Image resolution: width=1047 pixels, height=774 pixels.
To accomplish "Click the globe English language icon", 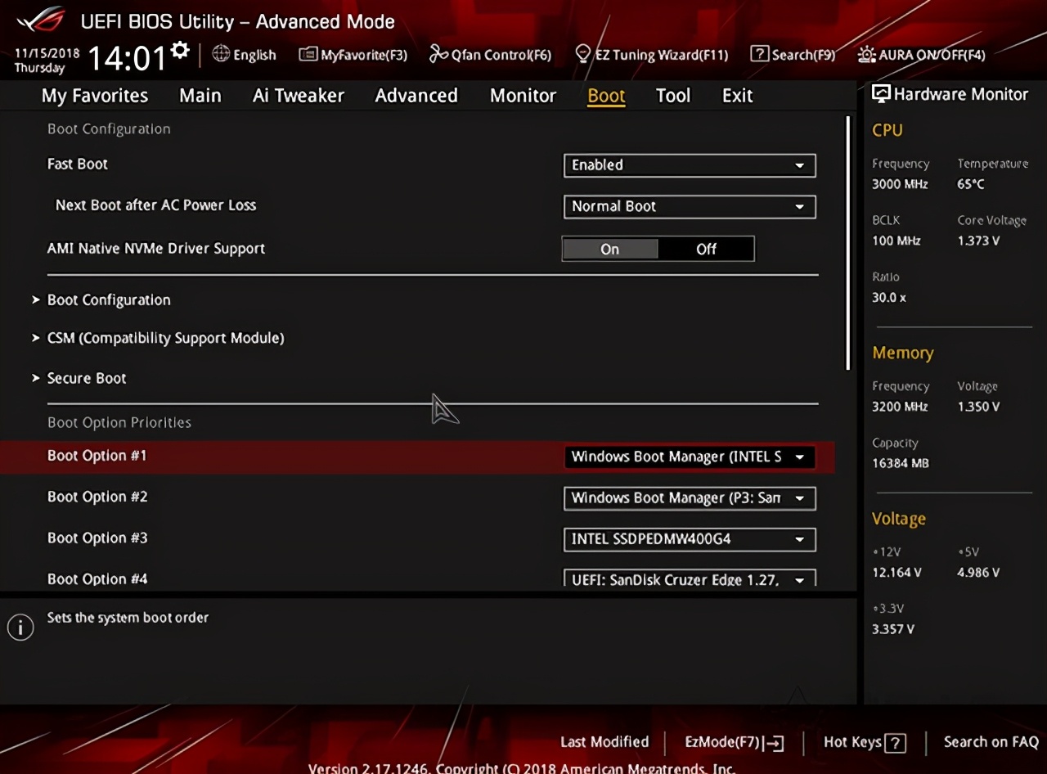I will coord(221,54).
